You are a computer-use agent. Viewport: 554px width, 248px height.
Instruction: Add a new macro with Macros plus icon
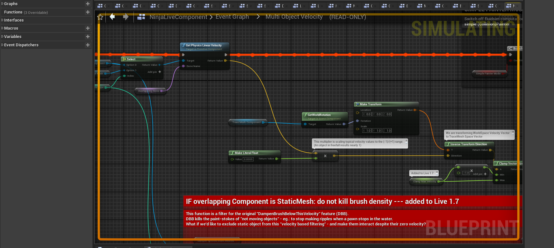(x=88, y=28)
